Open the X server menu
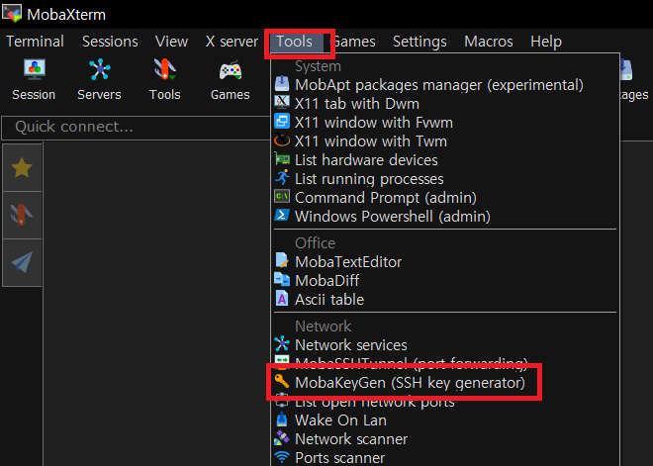Screen dimensions: 653x466 (x=232, y=42)
